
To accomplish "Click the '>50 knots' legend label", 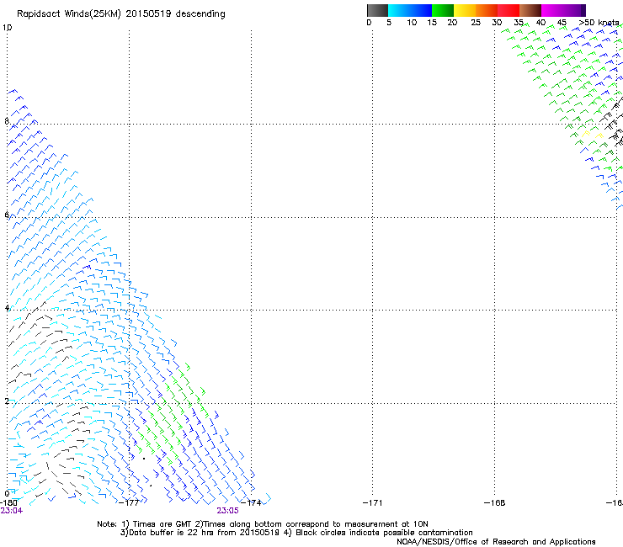I will point(599,23).
